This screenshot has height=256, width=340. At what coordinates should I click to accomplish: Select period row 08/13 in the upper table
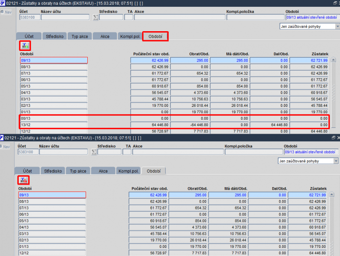54,67
